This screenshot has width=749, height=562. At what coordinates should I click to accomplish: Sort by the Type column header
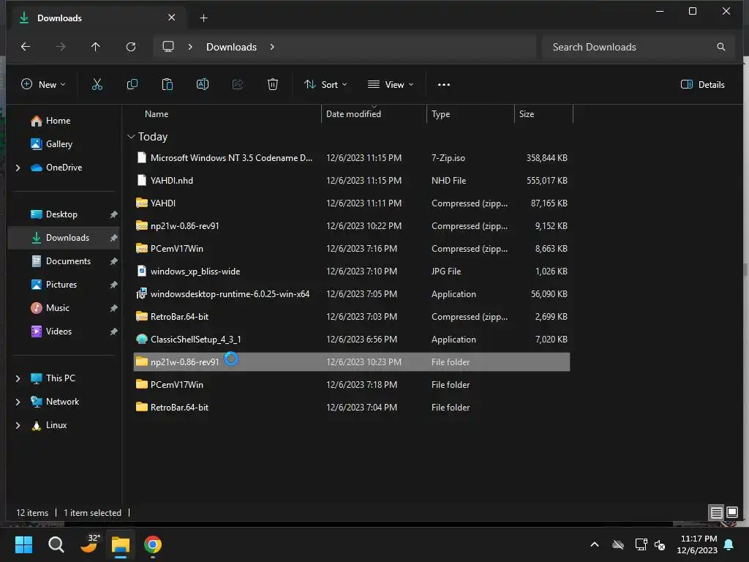click(x=470, y=114)
